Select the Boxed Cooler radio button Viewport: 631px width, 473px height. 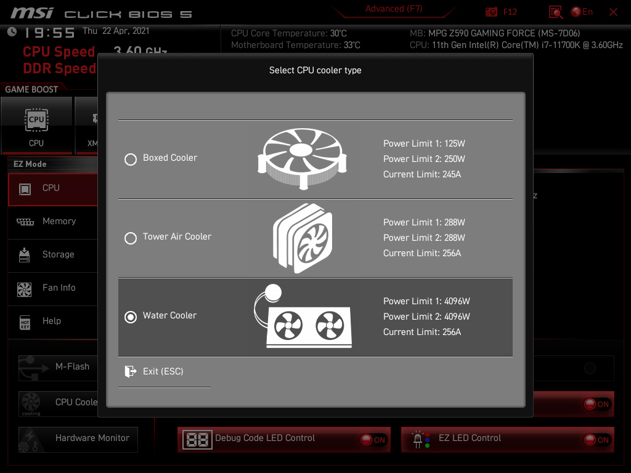pyautogui.click(x=131, y=160)
